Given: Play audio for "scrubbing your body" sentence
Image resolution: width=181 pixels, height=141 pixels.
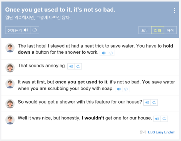Looking at the screenshot, I should point(119,89).
